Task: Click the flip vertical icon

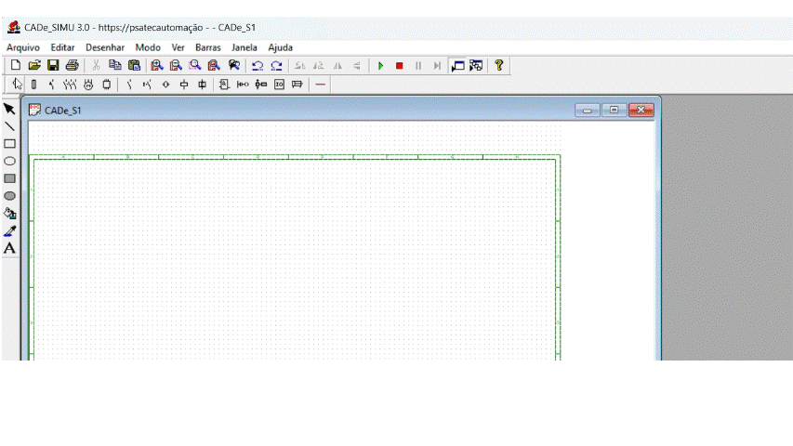Action: [357, 66]
